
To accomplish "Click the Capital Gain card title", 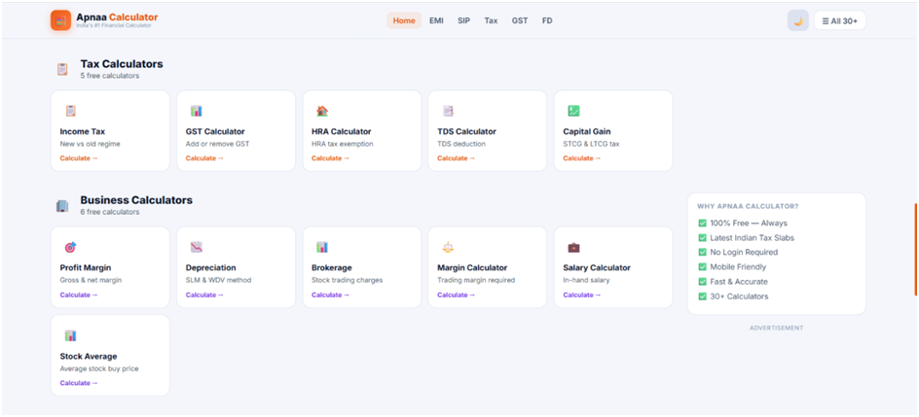I will (x=587, y=131).
